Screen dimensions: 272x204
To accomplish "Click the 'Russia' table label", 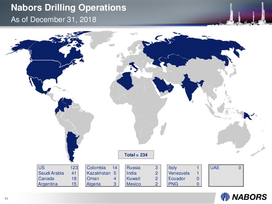I will [133, 168].
